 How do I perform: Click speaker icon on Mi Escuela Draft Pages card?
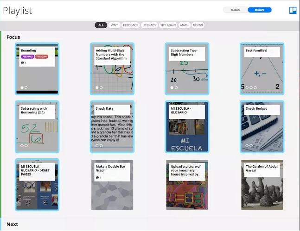click(27, 203)
